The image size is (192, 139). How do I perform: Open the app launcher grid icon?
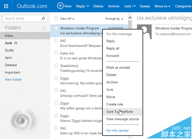[6, 6]
